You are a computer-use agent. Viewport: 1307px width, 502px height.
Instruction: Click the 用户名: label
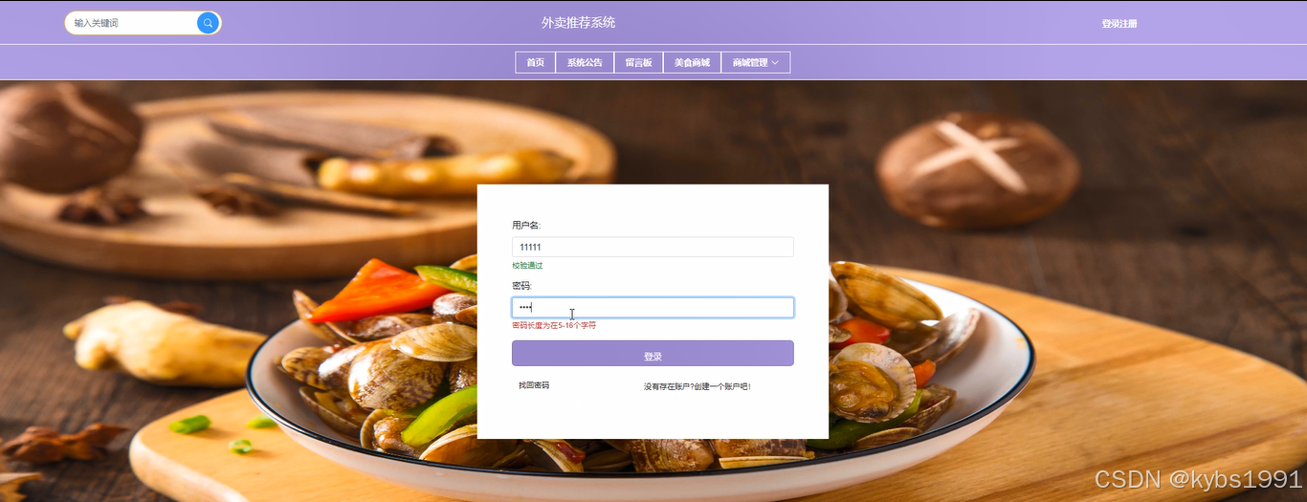[526, 225]
